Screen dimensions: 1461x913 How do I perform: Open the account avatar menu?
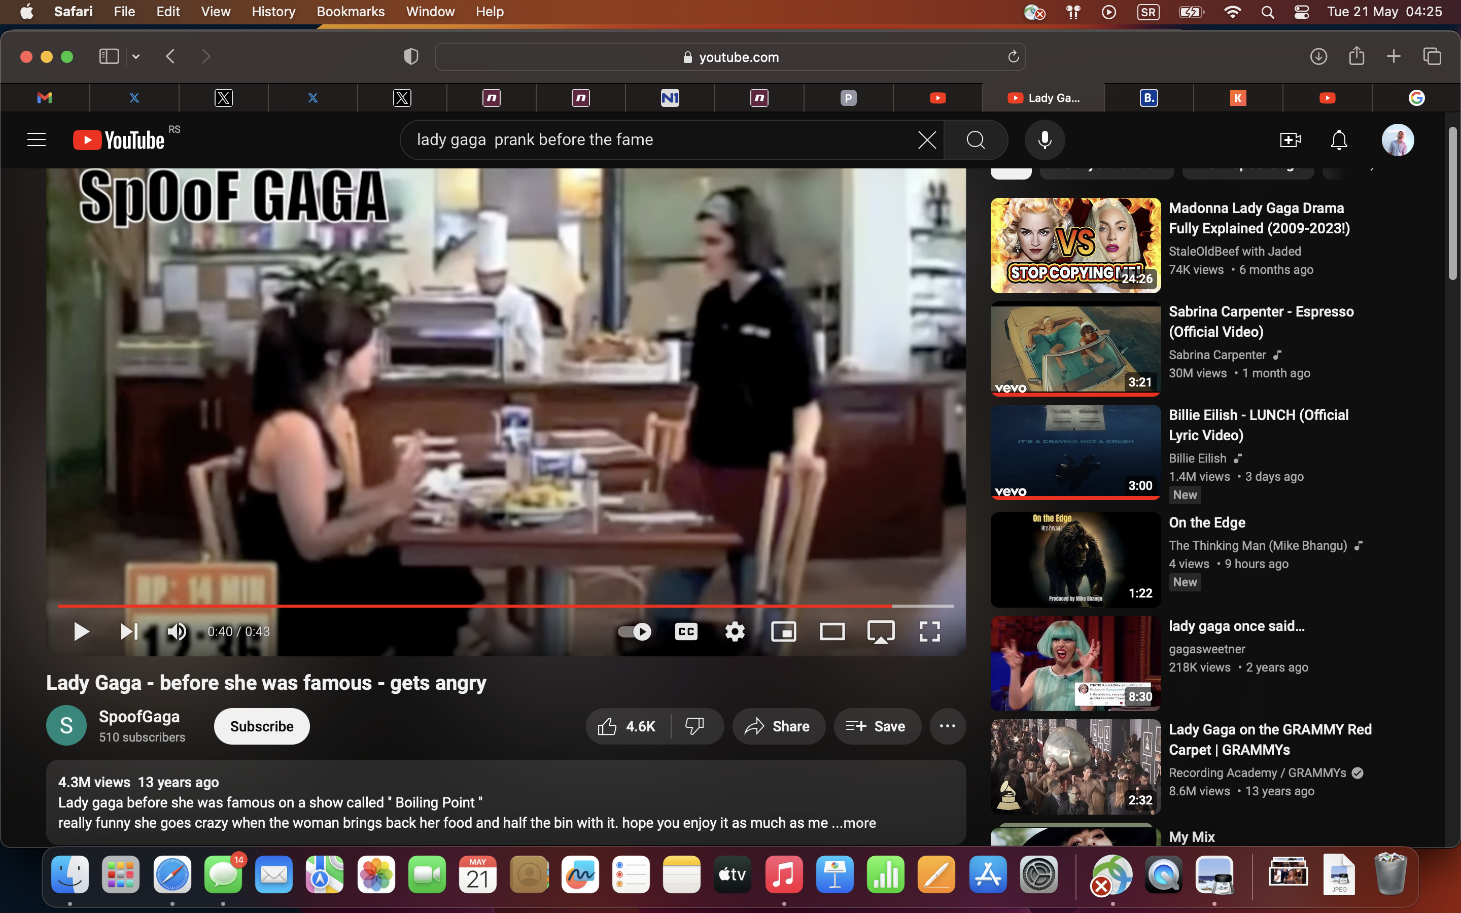(1398, 140)
